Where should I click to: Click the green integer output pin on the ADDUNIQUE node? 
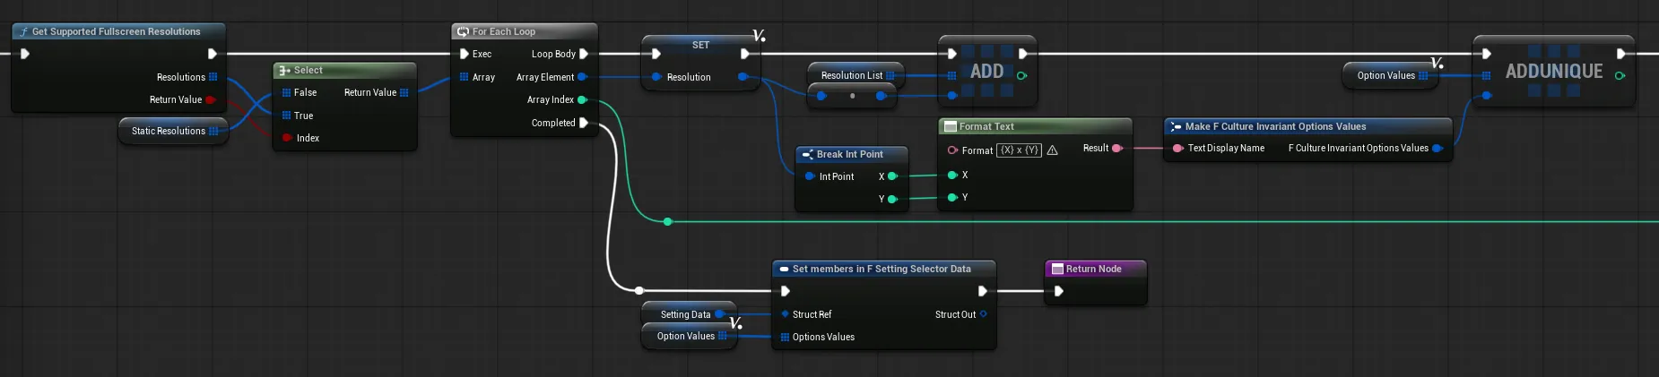point(1620,76)
